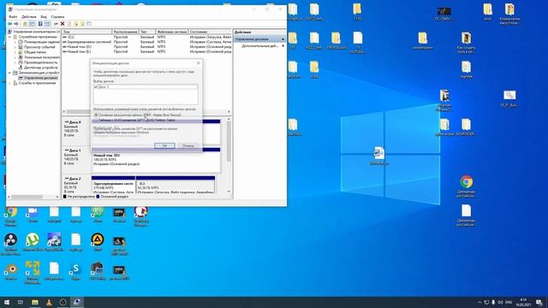Image resolution: width=548 pixels, height=308 pixels.
Task: Sort by the Расположение column header
Action: point(126,32)
